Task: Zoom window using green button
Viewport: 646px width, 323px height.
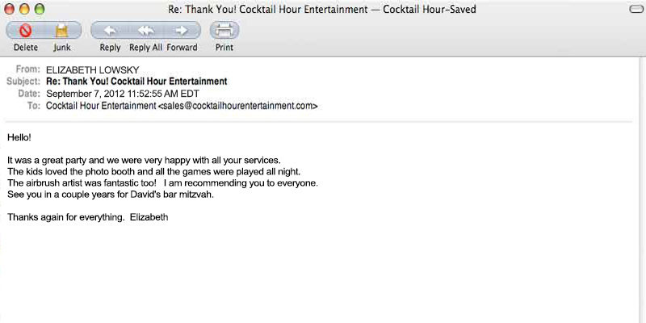Action: click(x=39, y=9)
